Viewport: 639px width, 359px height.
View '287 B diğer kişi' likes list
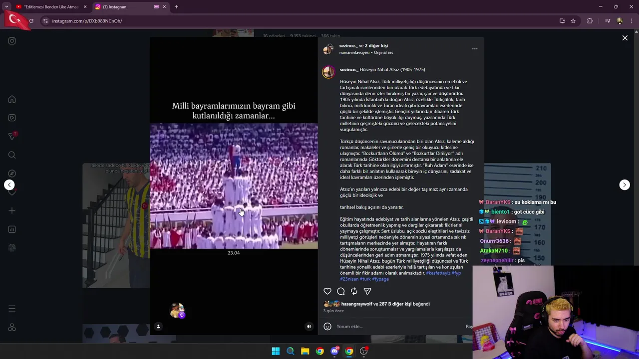395,304
